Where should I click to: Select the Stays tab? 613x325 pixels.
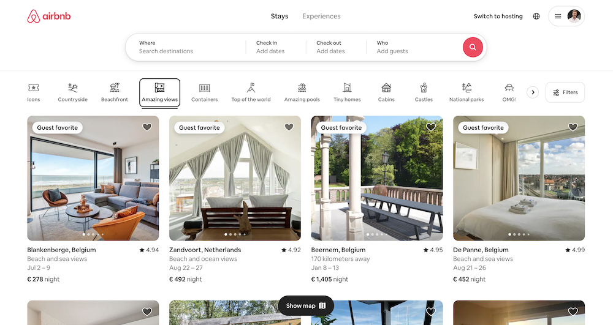click(x=280, y=17)
